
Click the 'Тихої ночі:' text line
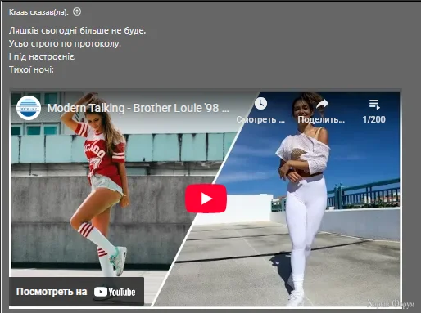[31, 69]
